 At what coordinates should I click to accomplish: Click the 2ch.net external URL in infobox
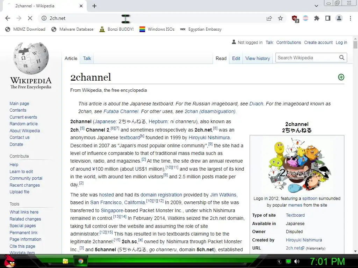(x=295, y=248)
